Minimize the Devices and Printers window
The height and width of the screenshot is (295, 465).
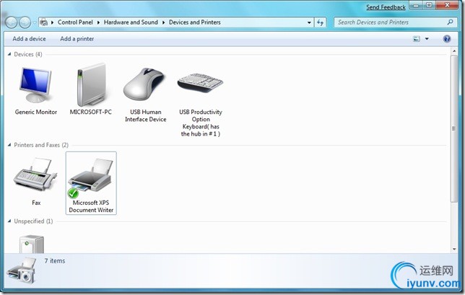tap(417, 5)
